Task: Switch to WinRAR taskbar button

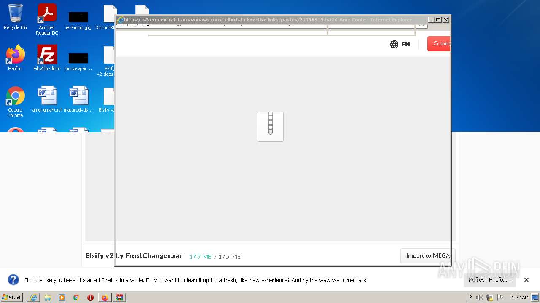Action: point(119,298)
